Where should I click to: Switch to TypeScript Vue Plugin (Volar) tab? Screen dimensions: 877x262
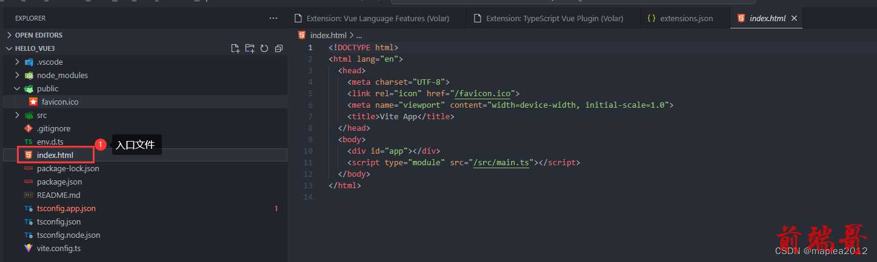[553, 18]
